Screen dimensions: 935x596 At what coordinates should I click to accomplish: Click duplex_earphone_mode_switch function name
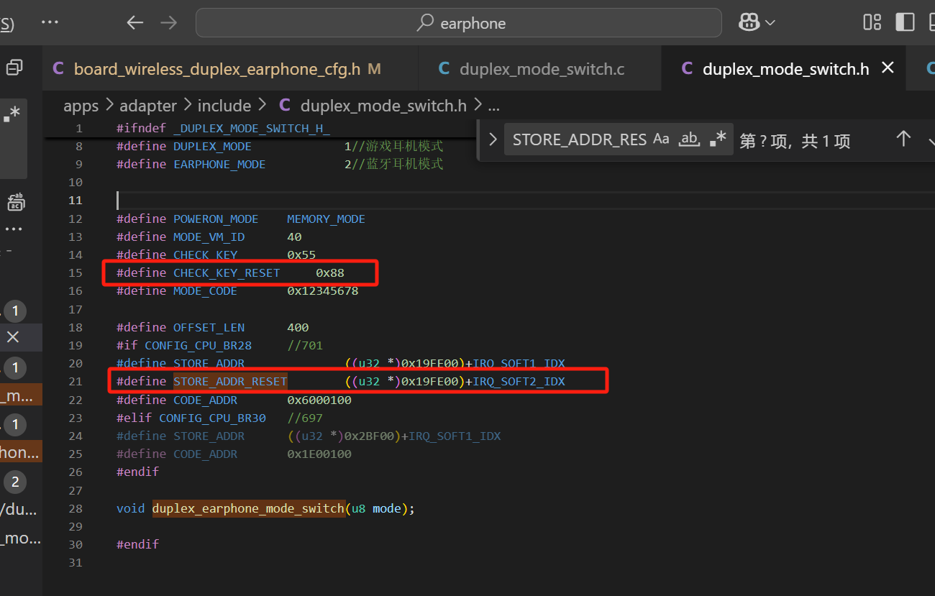(x=248, y=508)
